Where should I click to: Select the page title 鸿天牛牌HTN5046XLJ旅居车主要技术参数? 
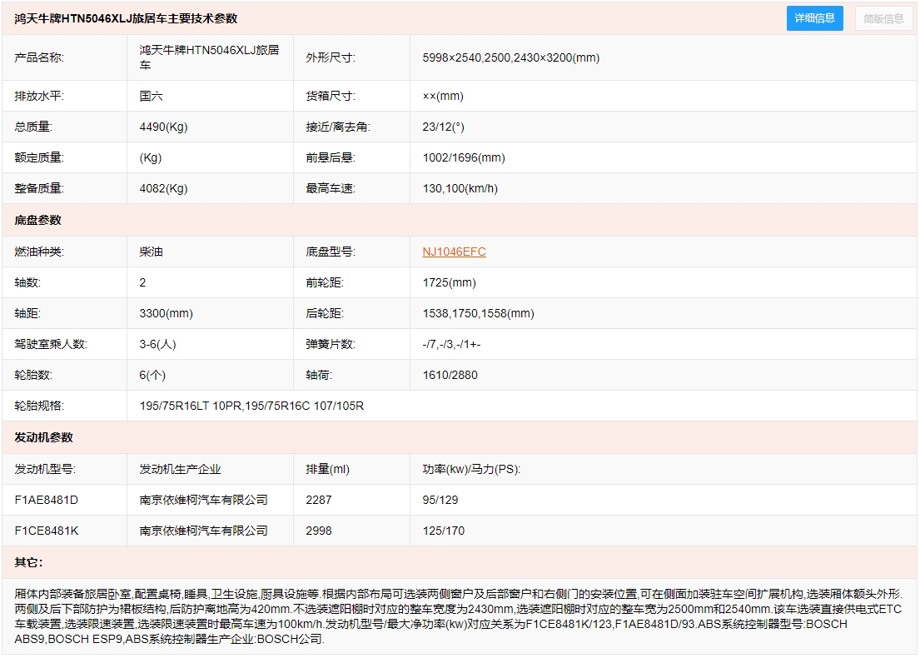[x=127, y=18]
